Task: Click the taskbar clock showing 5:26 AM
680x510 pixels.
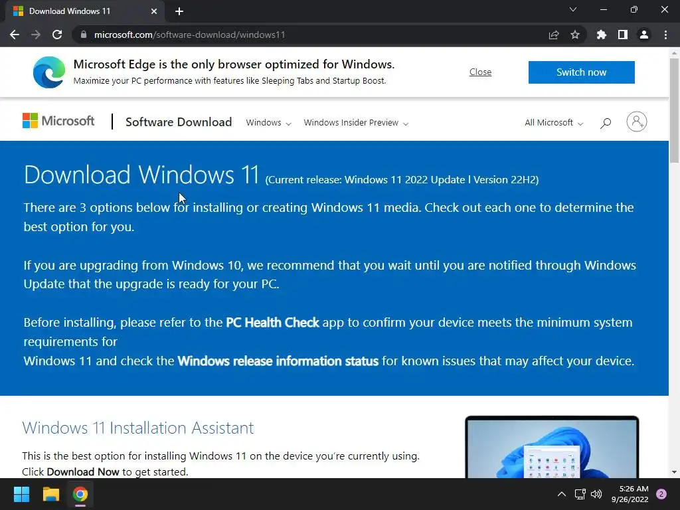Action: [x=630, y=494]
